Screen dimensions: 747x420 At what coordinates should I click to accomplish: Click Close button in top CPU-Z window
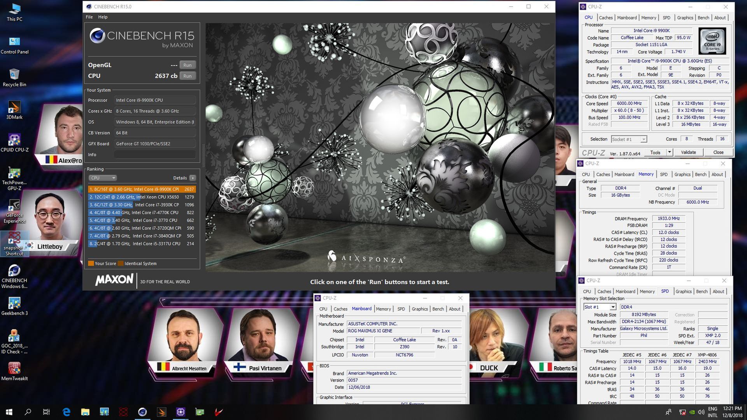point(718,152)
